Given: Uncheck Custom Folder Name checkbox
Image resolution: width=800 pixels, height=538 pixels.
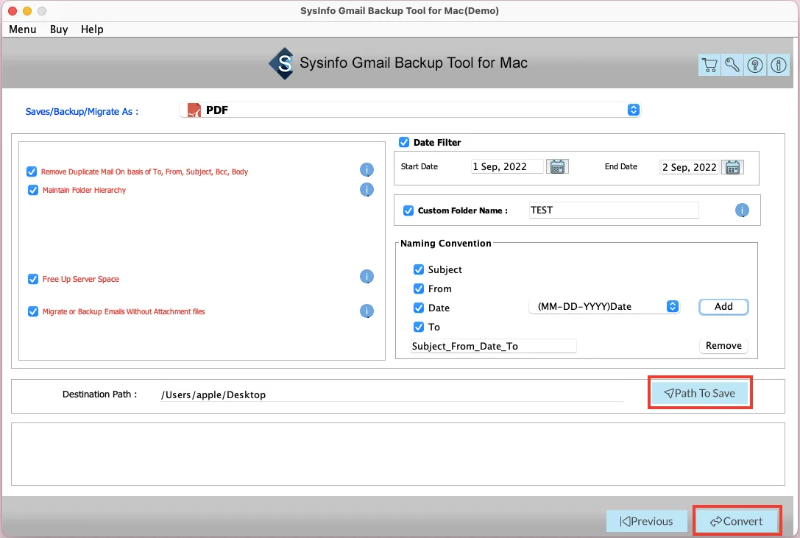Looking at the screenshot, I should tap(408, 210).
